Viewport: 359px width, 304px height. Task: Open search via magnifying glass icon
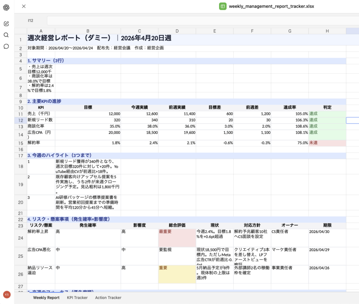click(6, 35)
